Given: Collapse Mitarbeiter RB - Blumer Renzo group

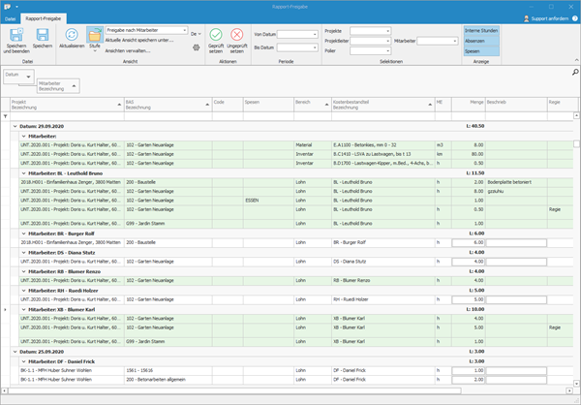Looking at the screenshot, I should pos(23,271).
